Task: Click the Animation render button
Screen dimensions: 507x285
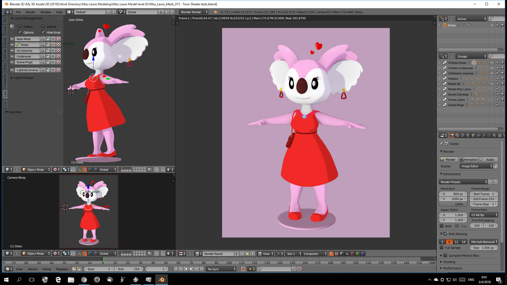Action: click(x=468, y=160)
